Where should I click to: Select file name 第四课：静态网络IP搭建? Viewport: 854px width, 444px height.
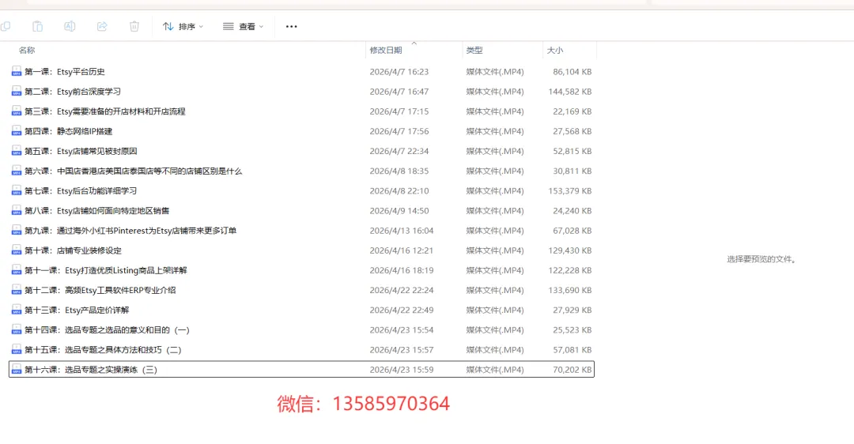tap(69, 131)
